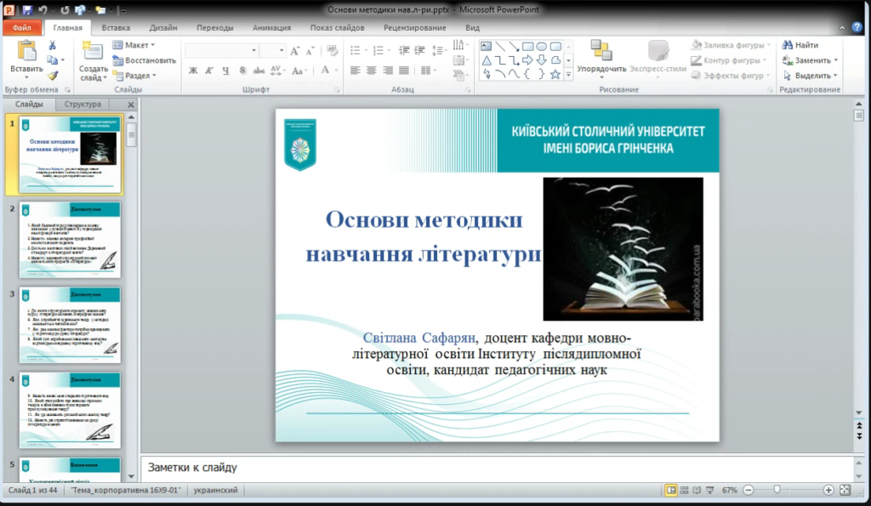
Task: Toggle underline formatting (Ч)
Action: [225, 71]
